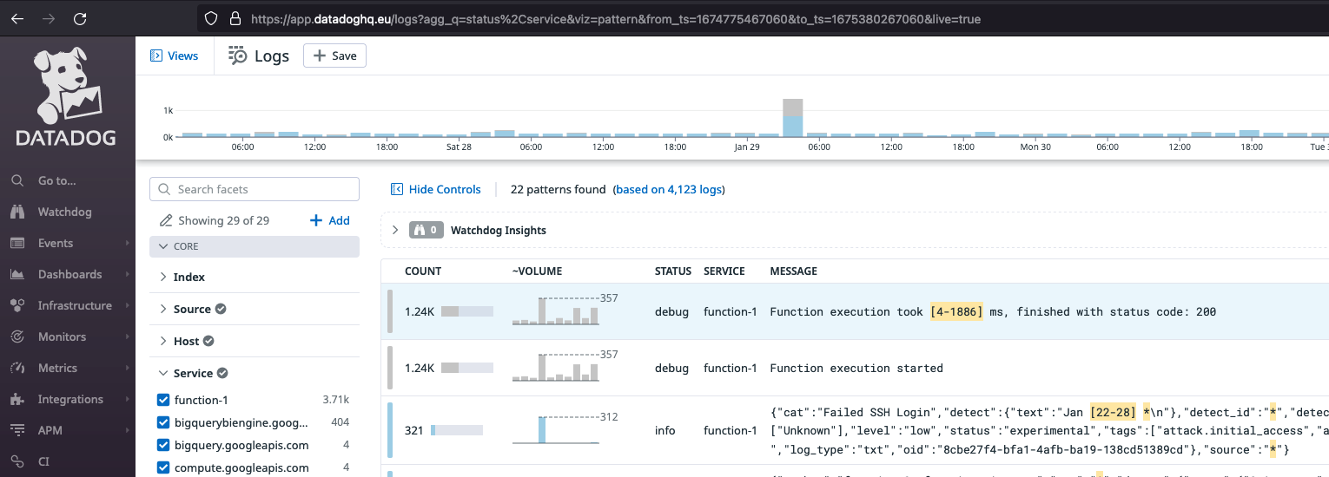Click the tall Jan 29 histogram spike bar
This screenshot has width=1329, height=477.
coord(792,117)
